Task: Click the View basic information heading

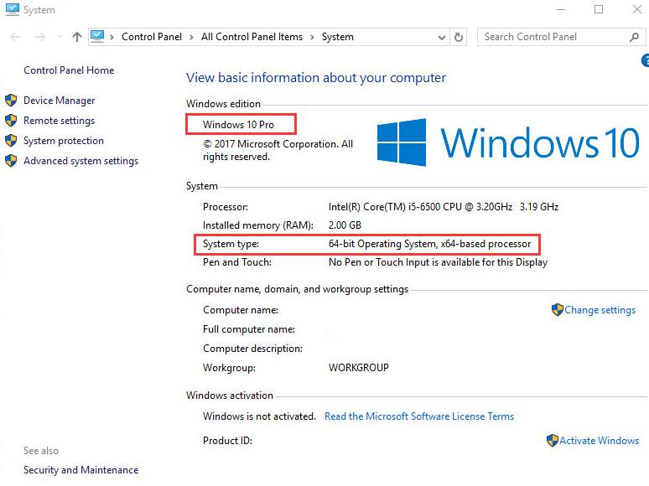Action: point(316,78)
